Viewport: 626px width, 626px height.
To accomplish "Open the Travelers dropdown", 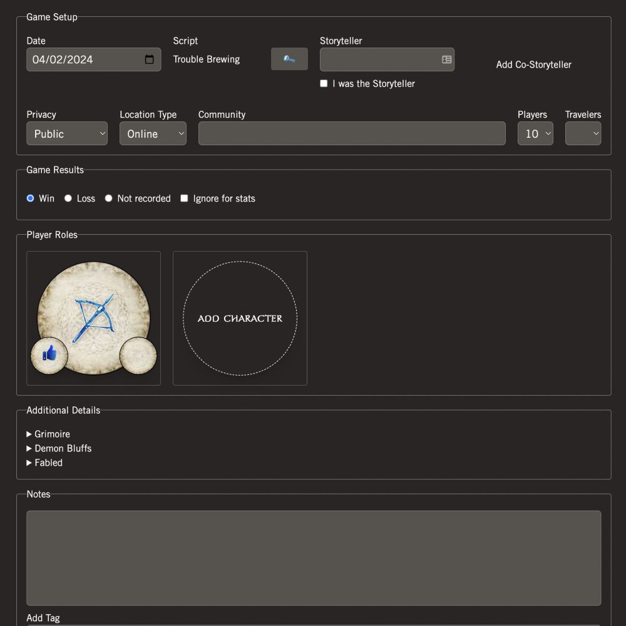I will coord(583,133).
